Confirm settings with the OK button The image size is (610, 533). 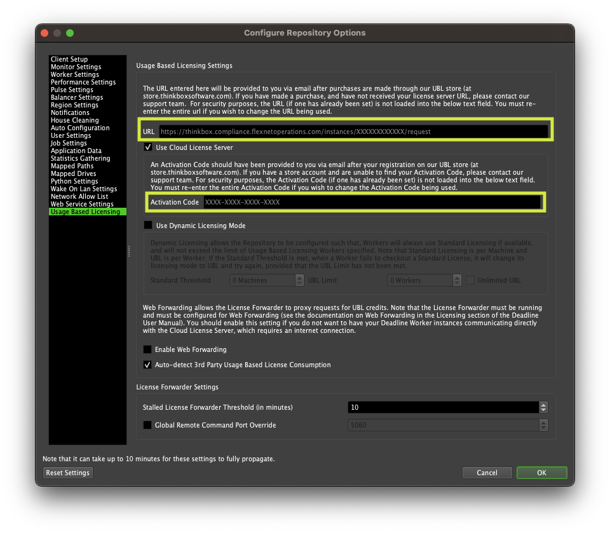pyautogui.click(x=542, y=473)
